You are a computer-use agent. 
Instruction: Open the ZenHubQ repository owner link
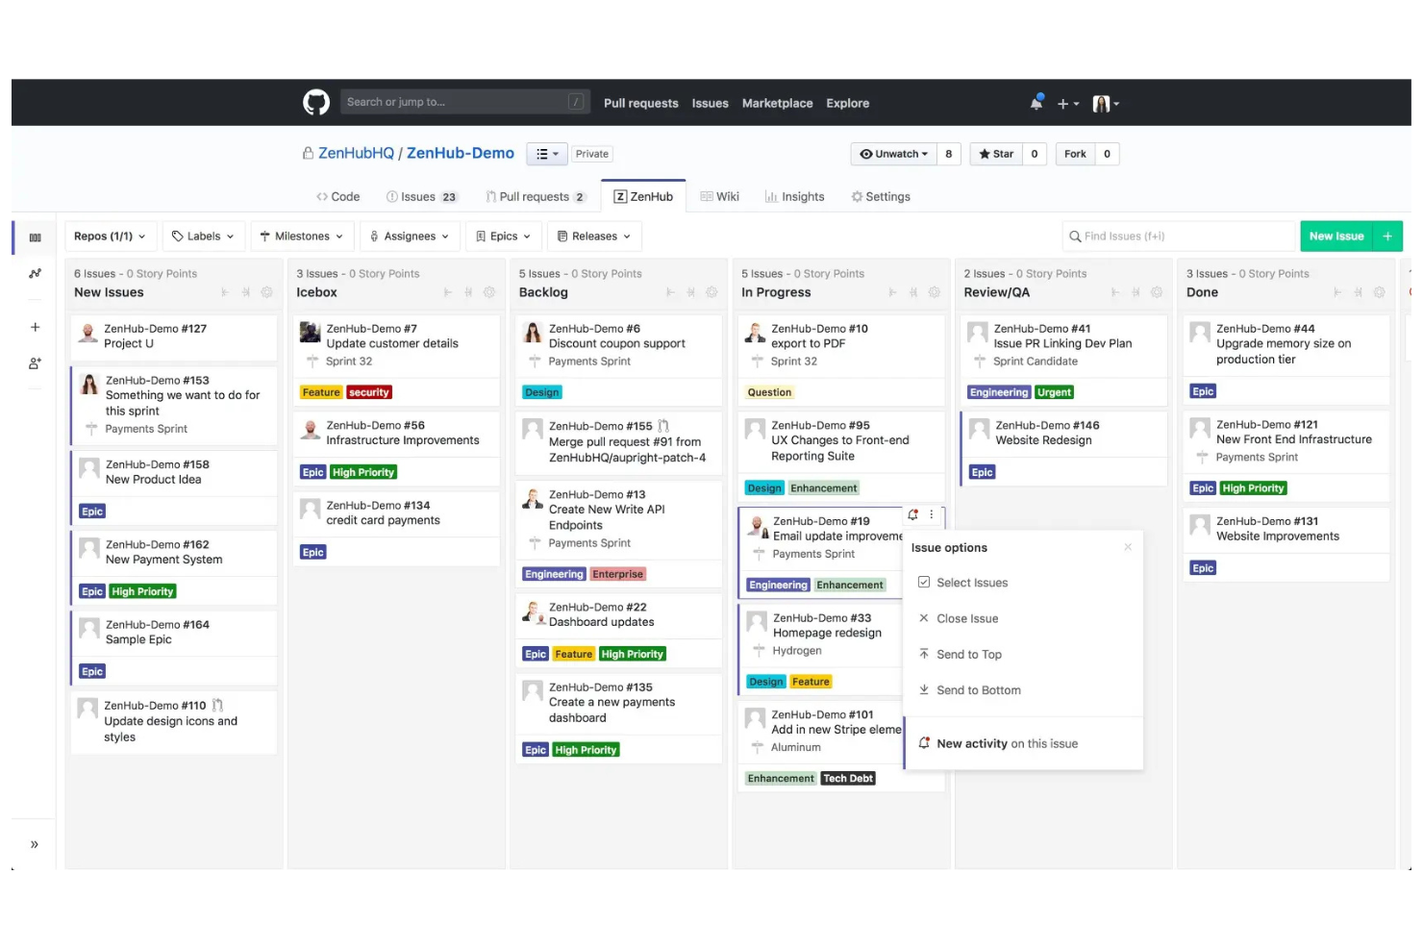(355, 152)
